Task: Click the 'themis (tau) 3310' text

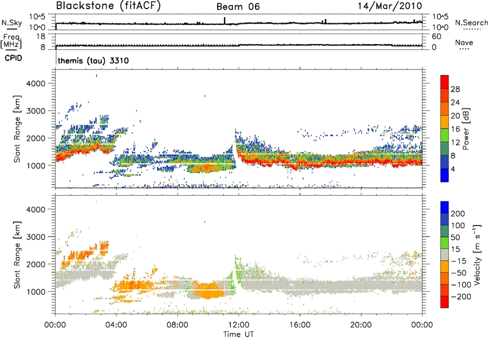Action: pyautogui.click(x=93, y=60)
